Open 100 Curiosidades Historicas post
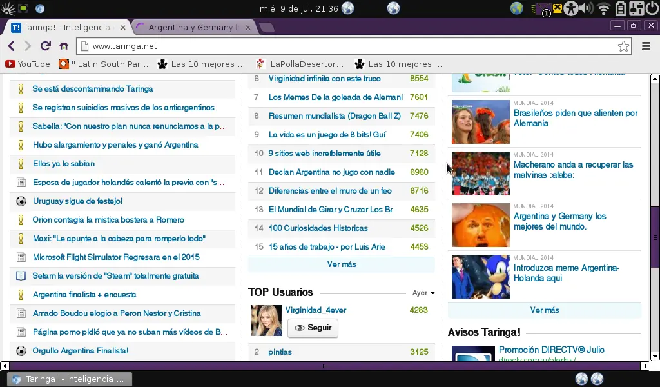660x387 pixels. click(x=318, y=228)
